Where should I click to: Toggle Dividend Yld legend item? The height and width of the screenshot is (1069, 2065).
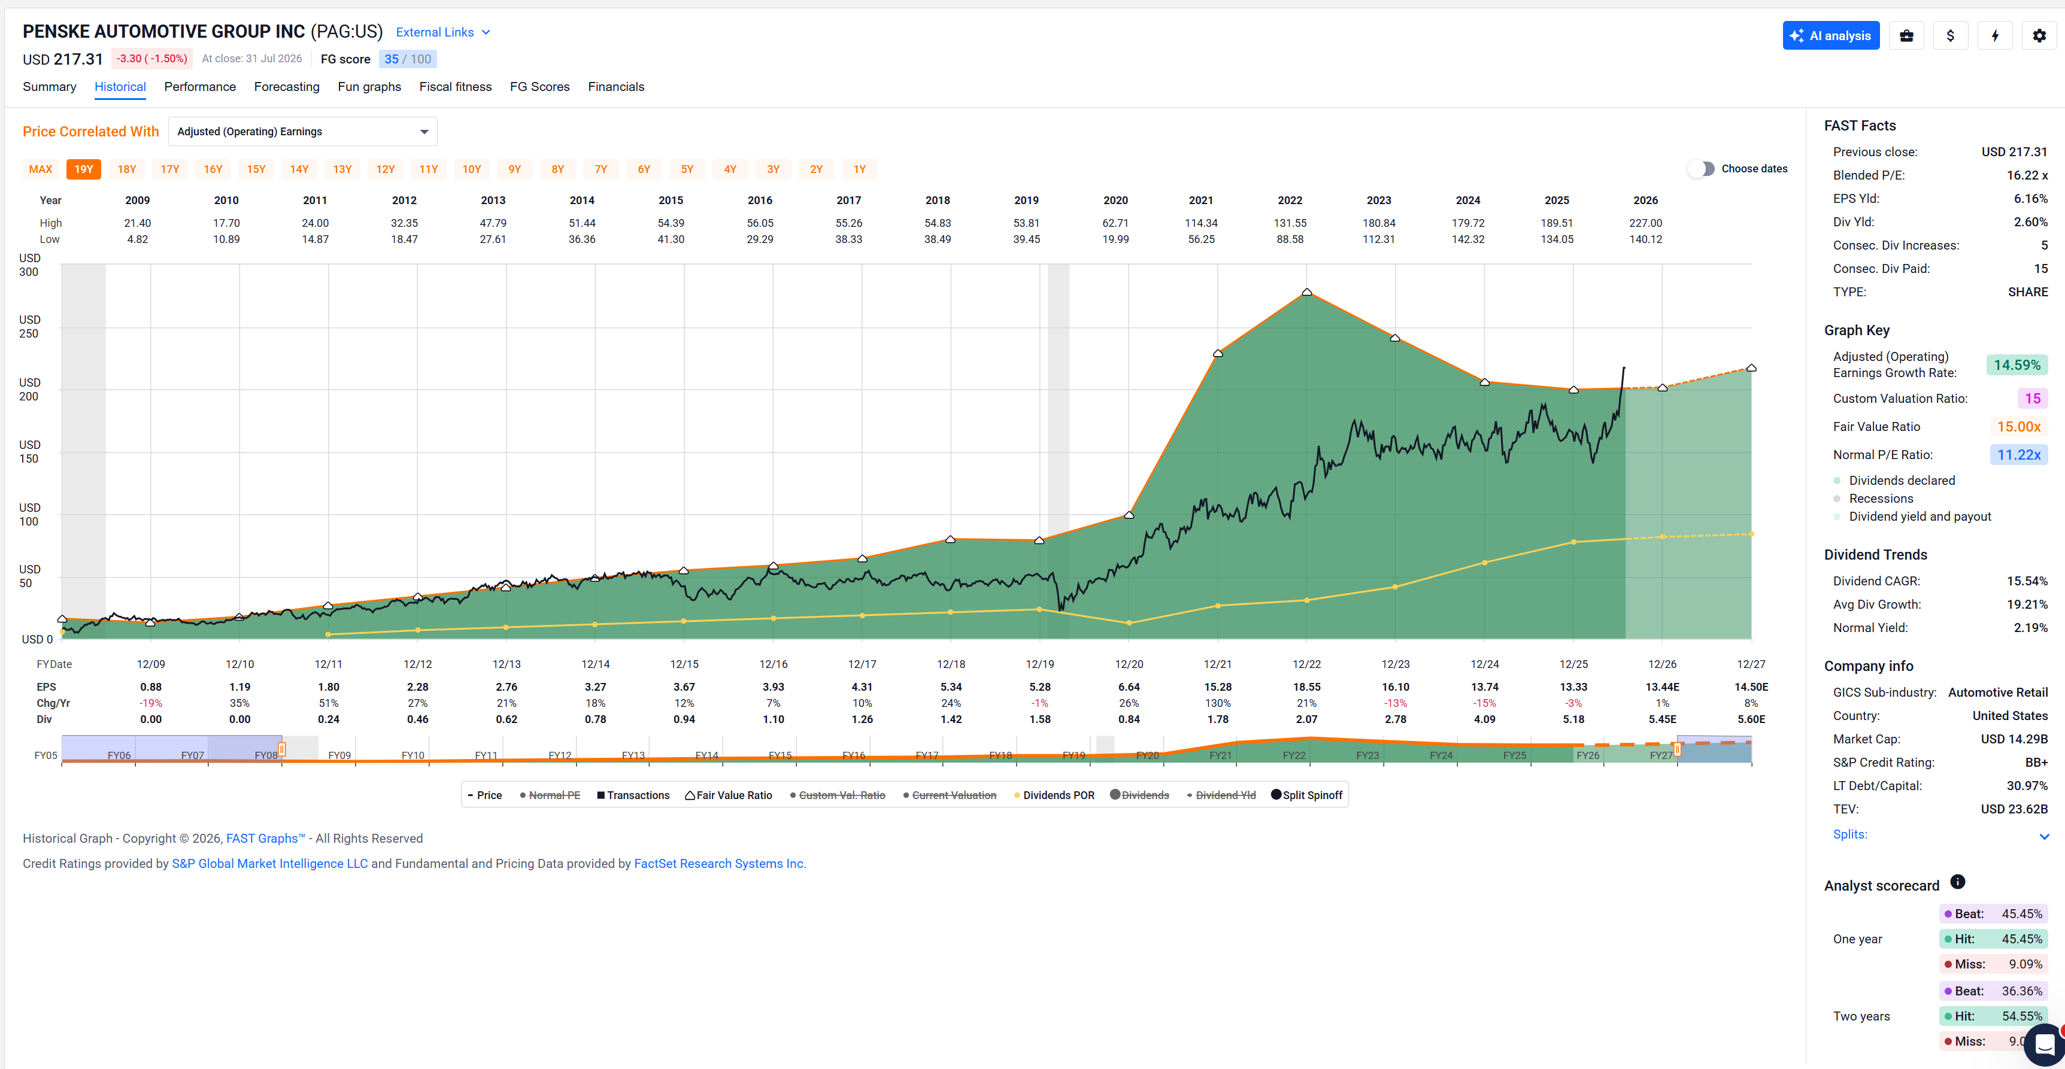(1221, 795)
